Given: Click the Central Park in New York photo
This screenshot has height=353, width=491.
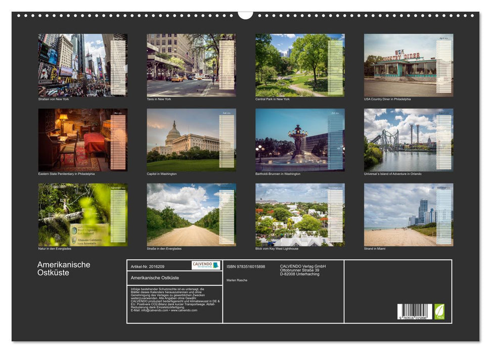Looking at the screenshot, I should point(298,64).
